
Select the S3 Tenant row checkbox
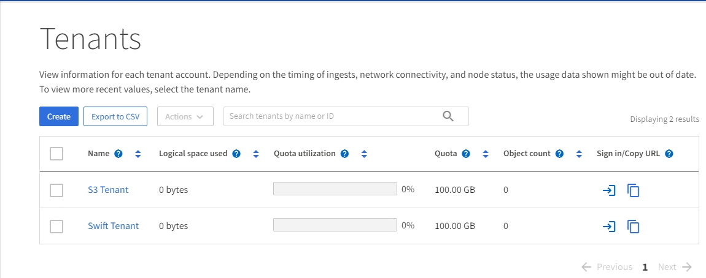[x=56, y=190]
